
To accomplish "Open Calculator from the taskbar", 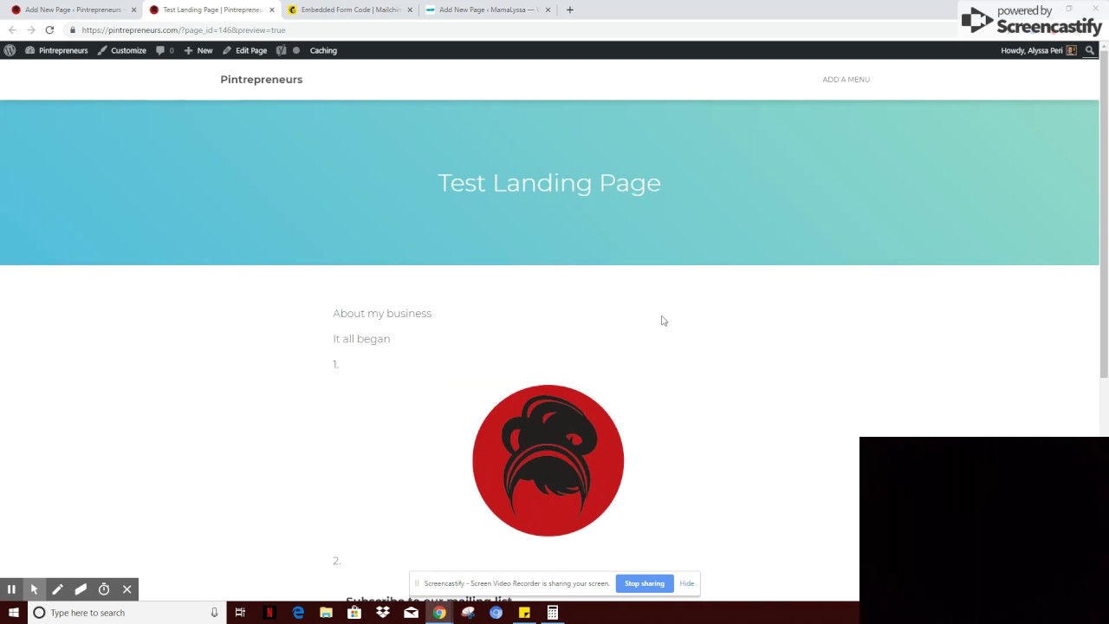I will coord(552,613).
